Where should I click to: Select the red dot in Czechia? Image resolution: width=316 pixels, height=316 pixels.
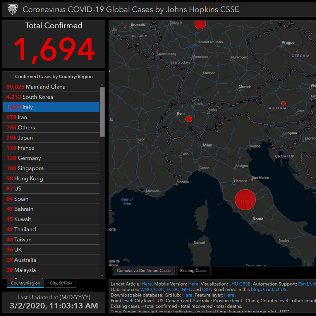[x=297, y=51]
